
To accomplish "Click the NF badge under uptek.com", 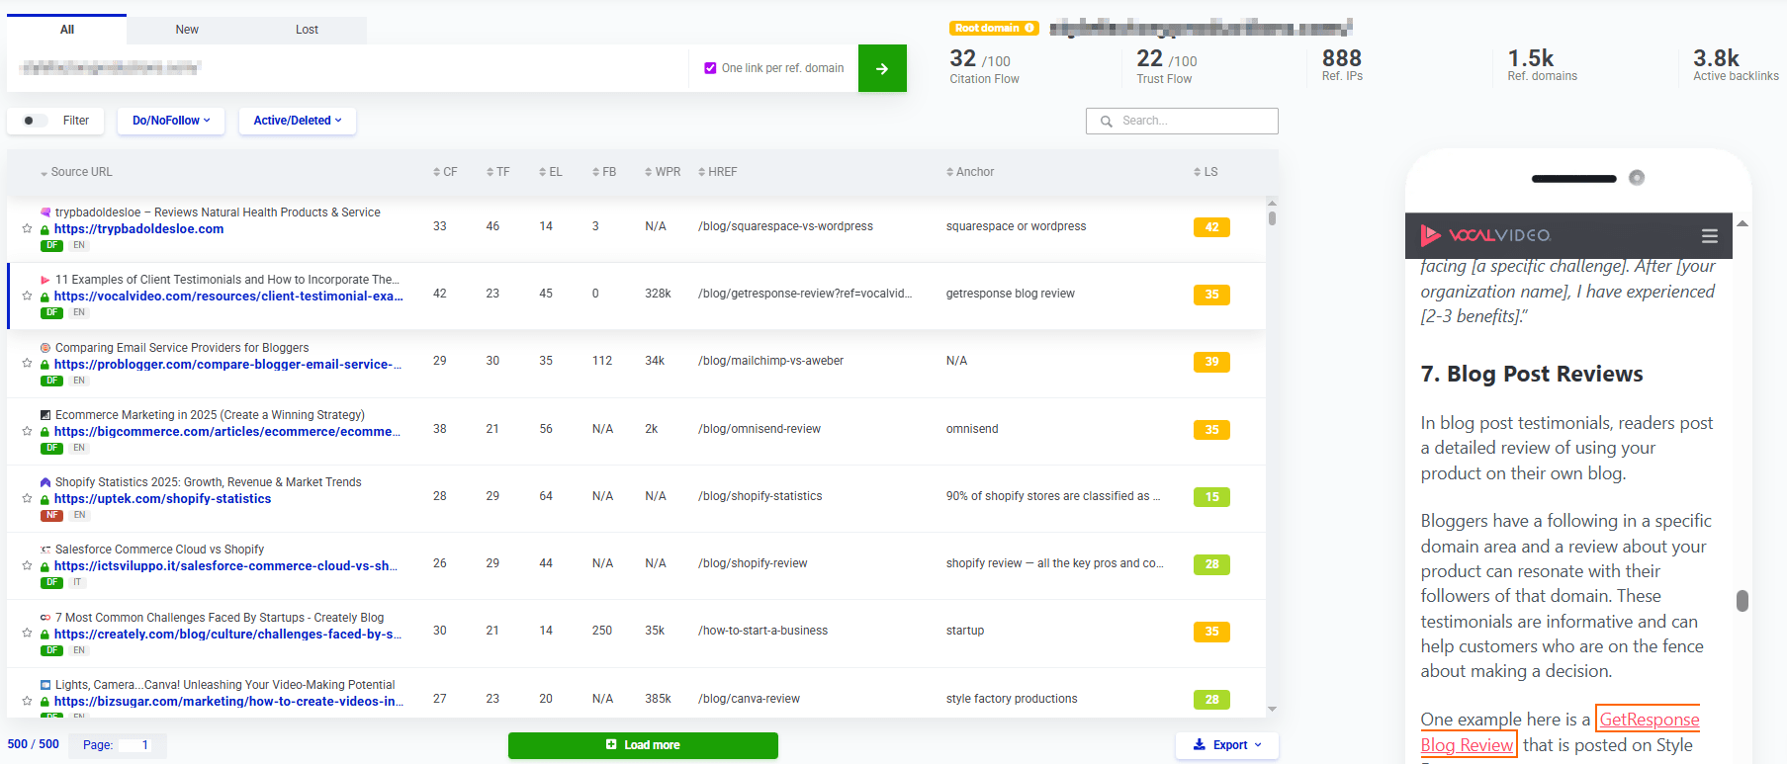I will (x=51, y=515).
